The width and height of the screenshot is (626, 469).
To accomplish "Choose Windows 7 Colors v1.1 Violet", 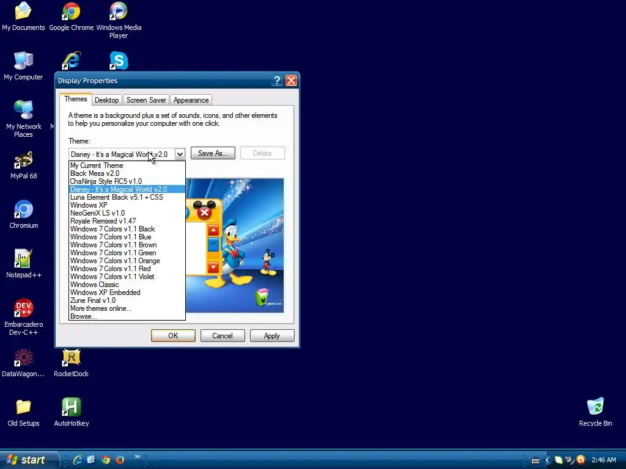I will [127, 277].
